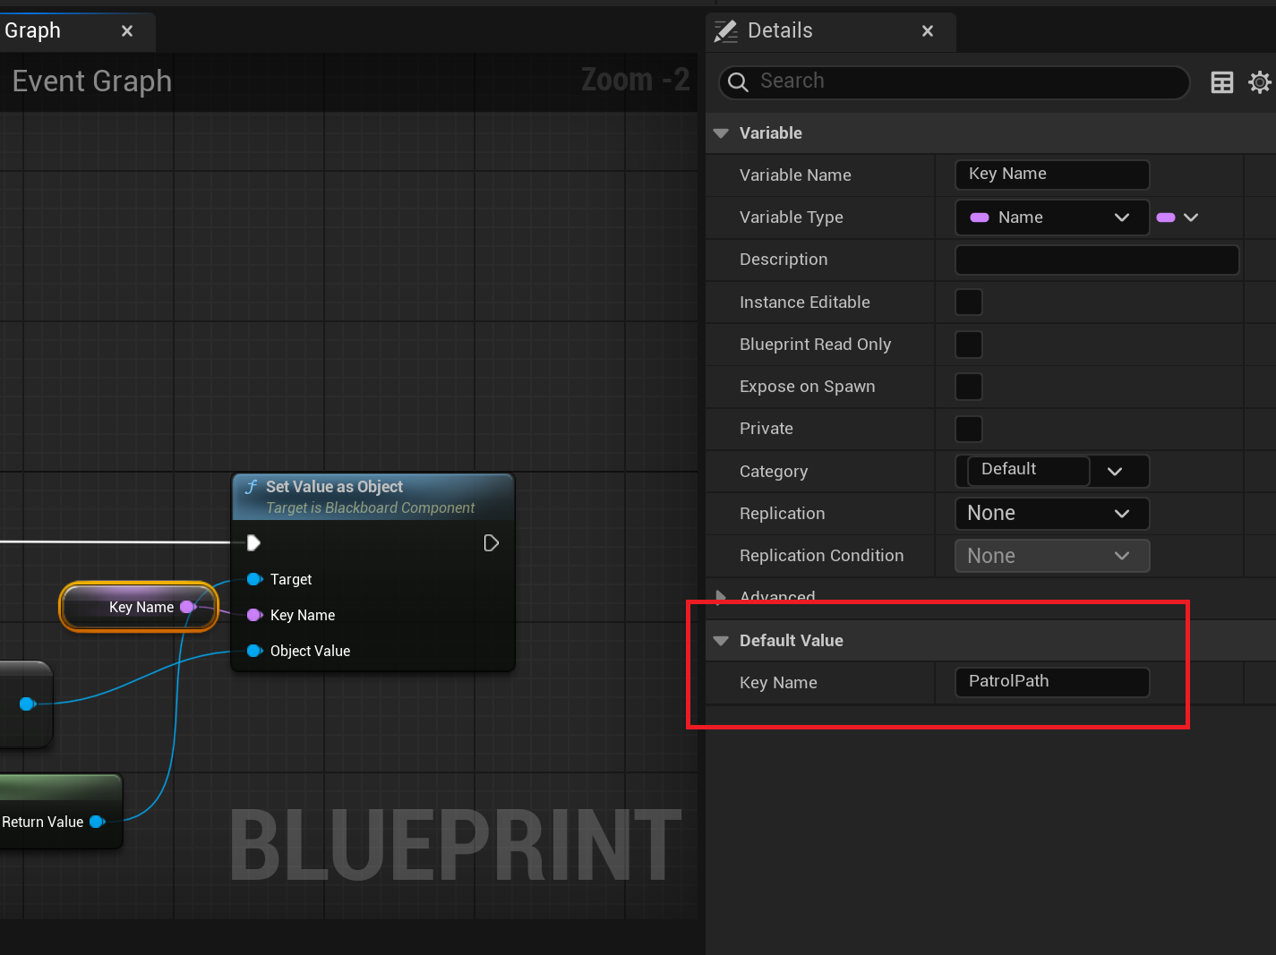The width and height of the screenshot is (1276, 955).
Task: Open Variable Type Name dropdown
Action: click(x=1052, y=217)
